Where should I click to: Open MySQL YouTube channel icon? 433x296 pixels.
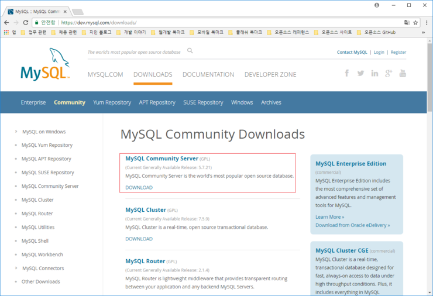pyautogui.click(x=403, y=73)
